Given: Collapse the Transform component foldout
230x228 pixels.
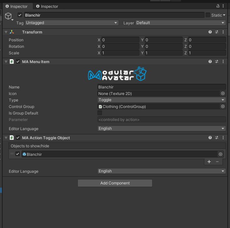Looking at the screenshot, I should 6,32.
